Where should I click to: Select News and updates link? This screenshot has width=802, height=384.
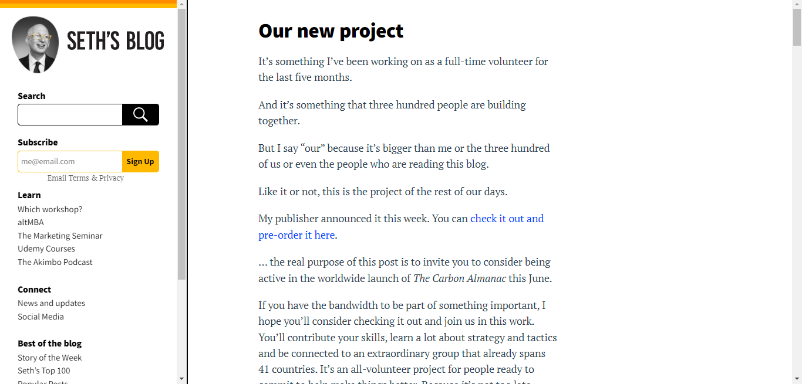coord(51,303)
